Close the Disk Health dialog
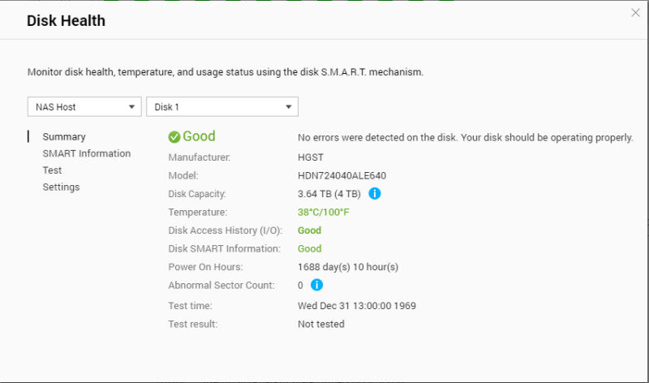This screenshot has height=383, width=649. click(x=635, y=13)
